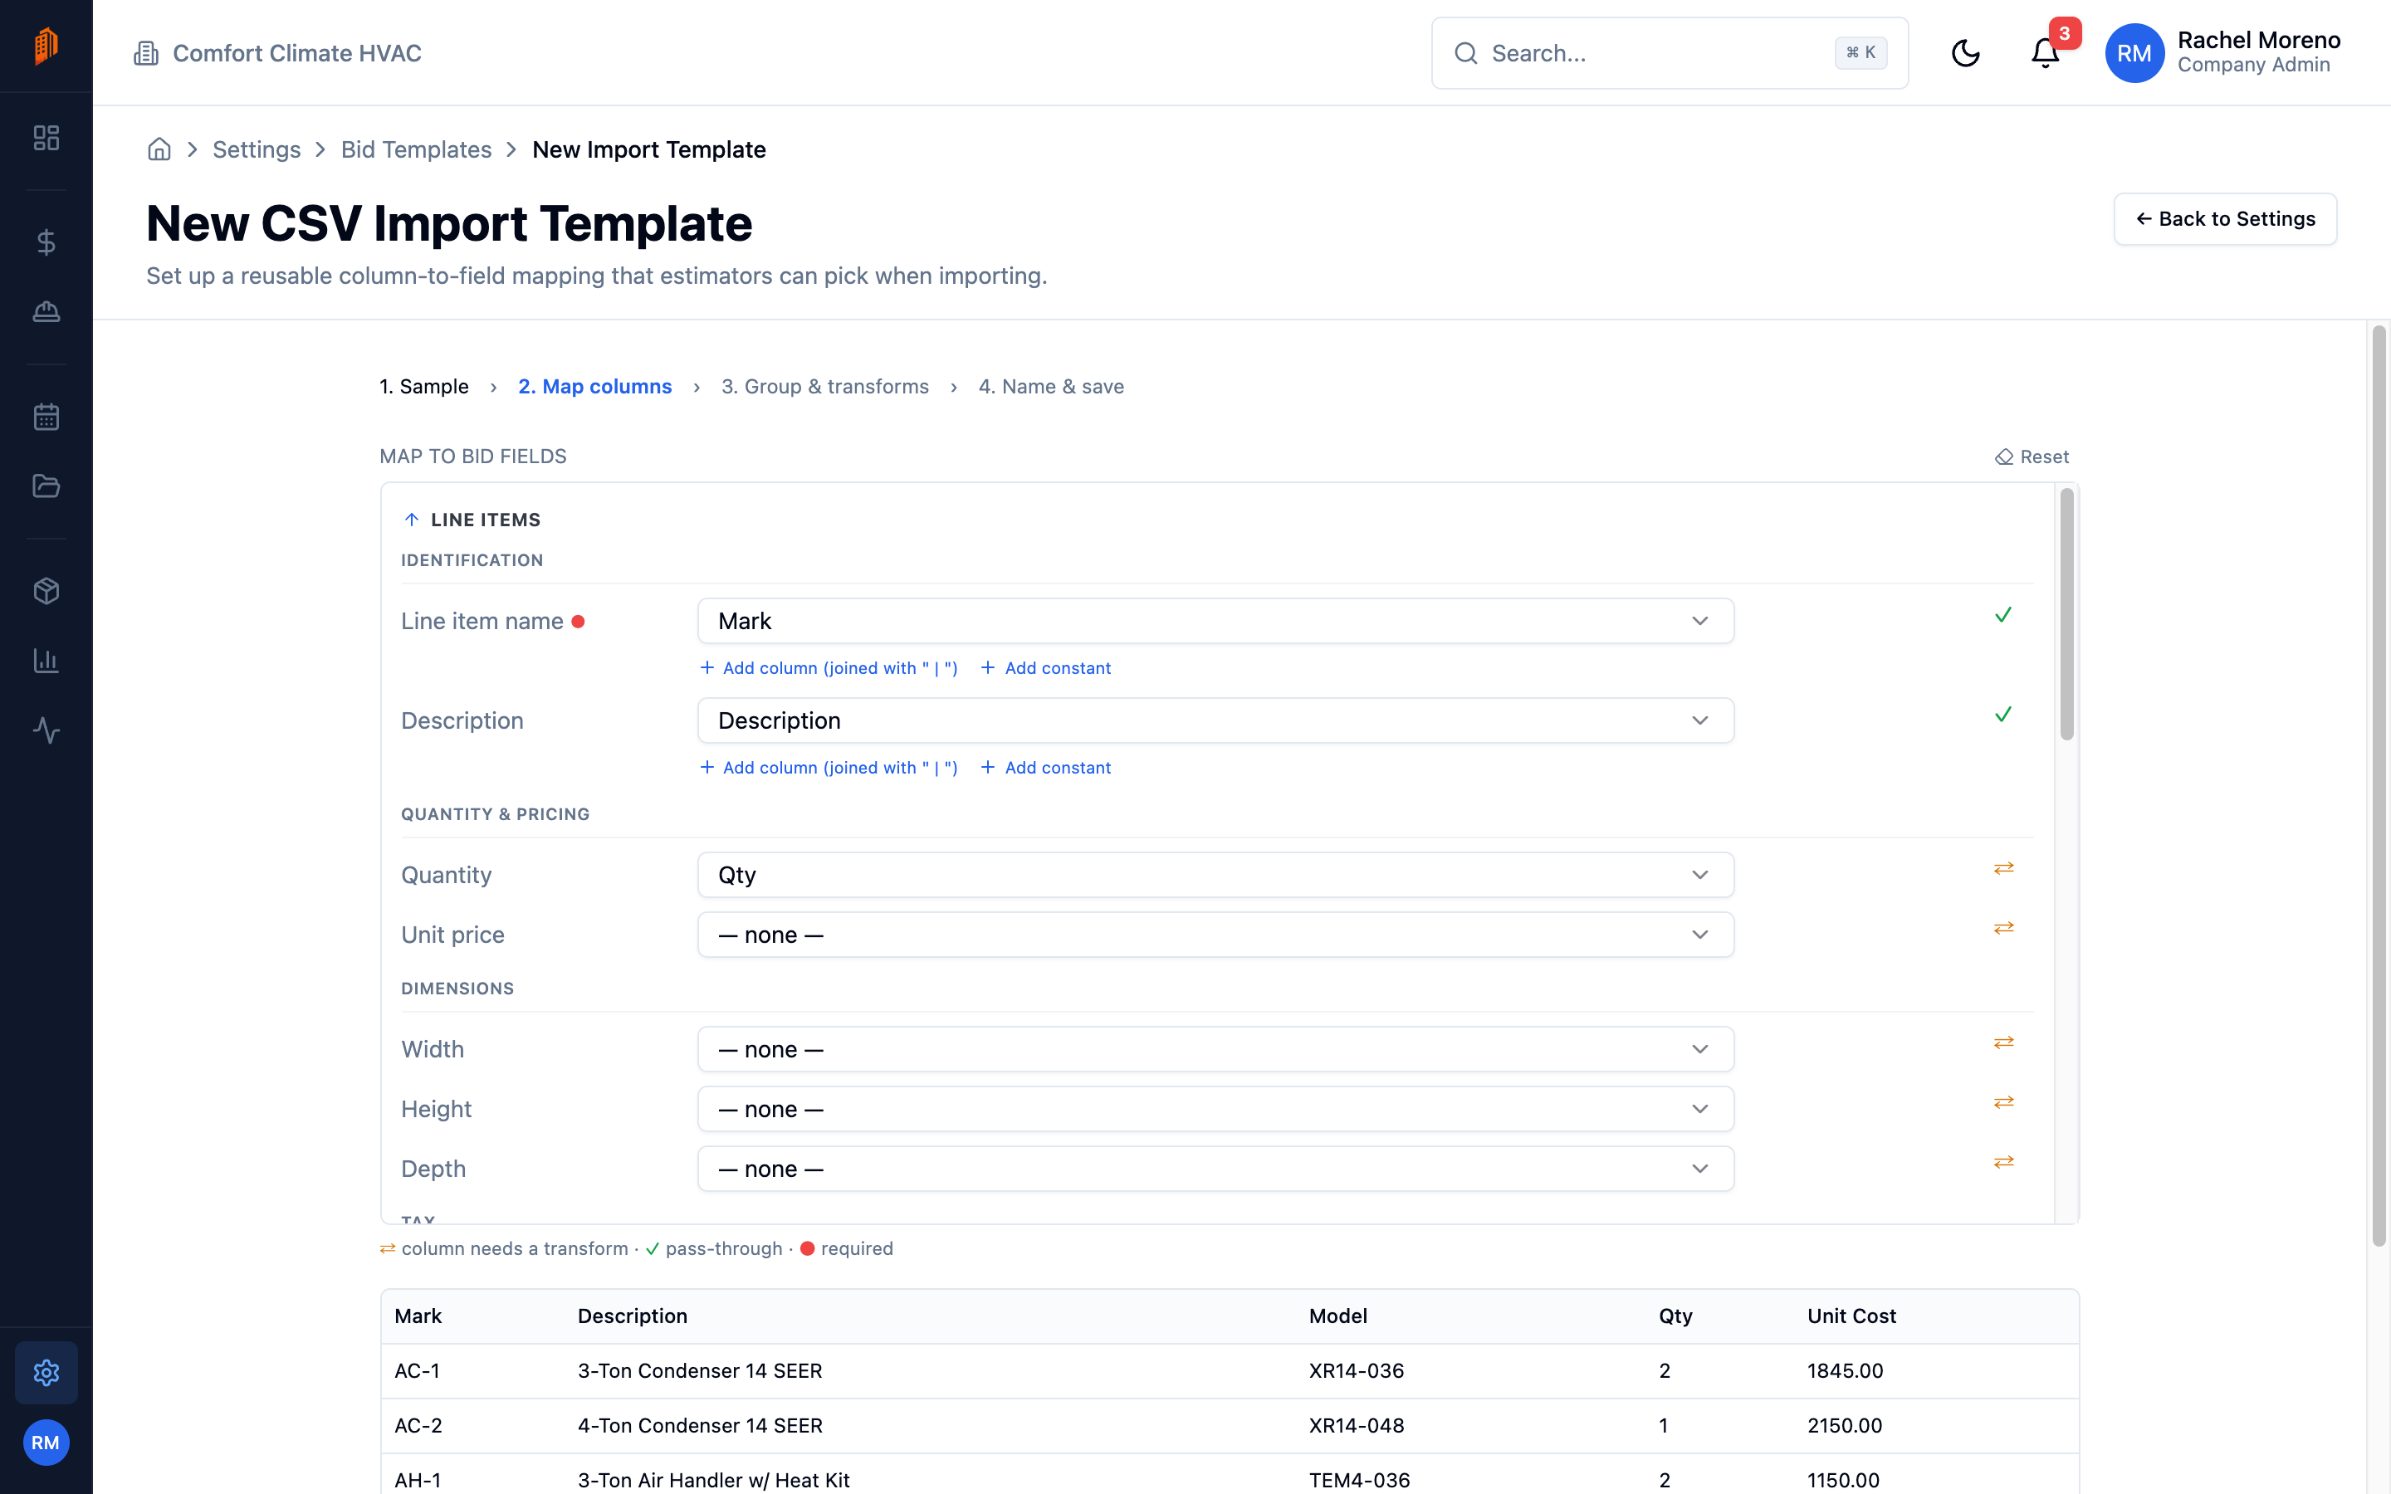Open the bar chart reports icon
Screen dimensions: 2391x1494
(46, 660)
